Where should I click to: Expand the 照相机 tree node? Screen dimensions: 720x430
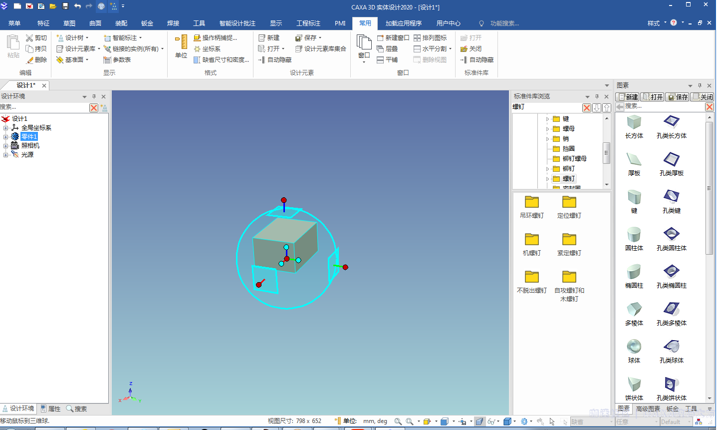(x=5, y=146)
